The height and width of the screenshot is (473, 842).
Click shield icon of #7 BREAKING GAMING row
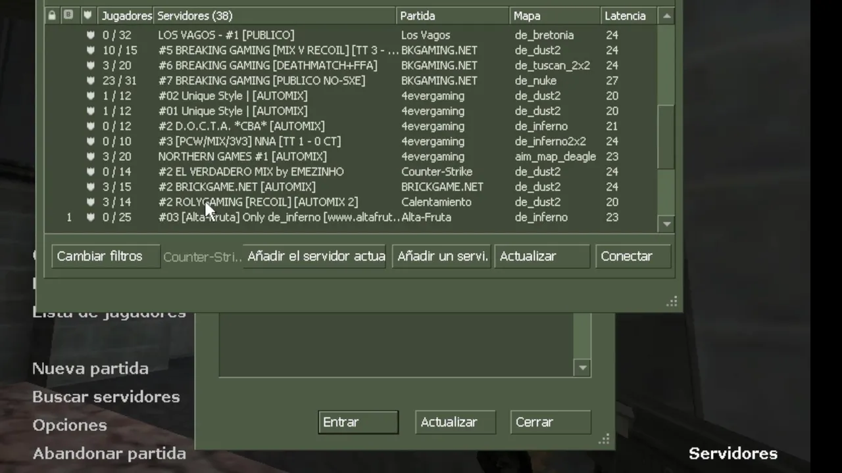(91, 80)
